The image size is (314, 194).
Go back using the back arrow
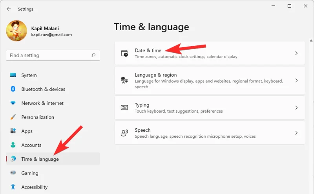tap(9, 9)
